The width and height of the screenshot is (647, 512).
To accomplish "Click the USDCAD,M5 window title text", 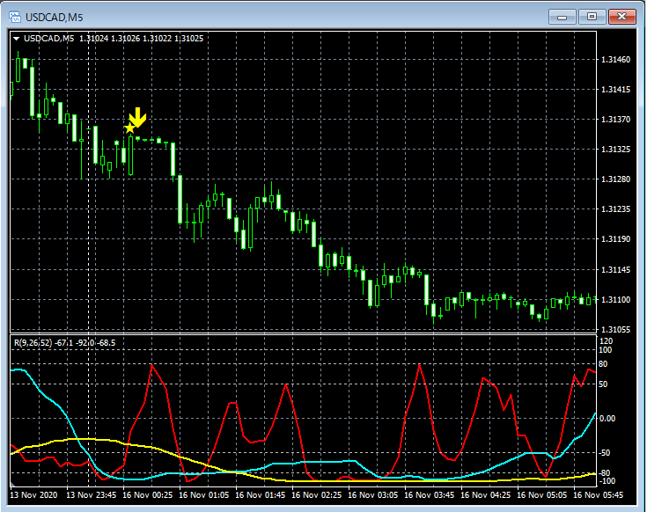I will (54, 17).
